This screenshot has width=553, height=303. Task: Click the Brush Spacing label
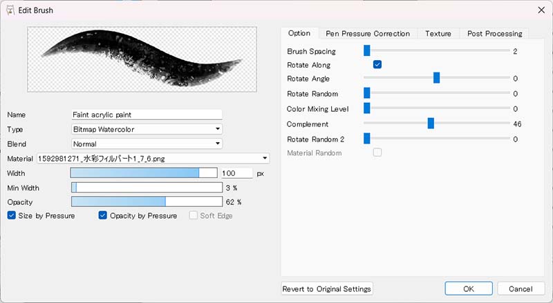point(312,52)
